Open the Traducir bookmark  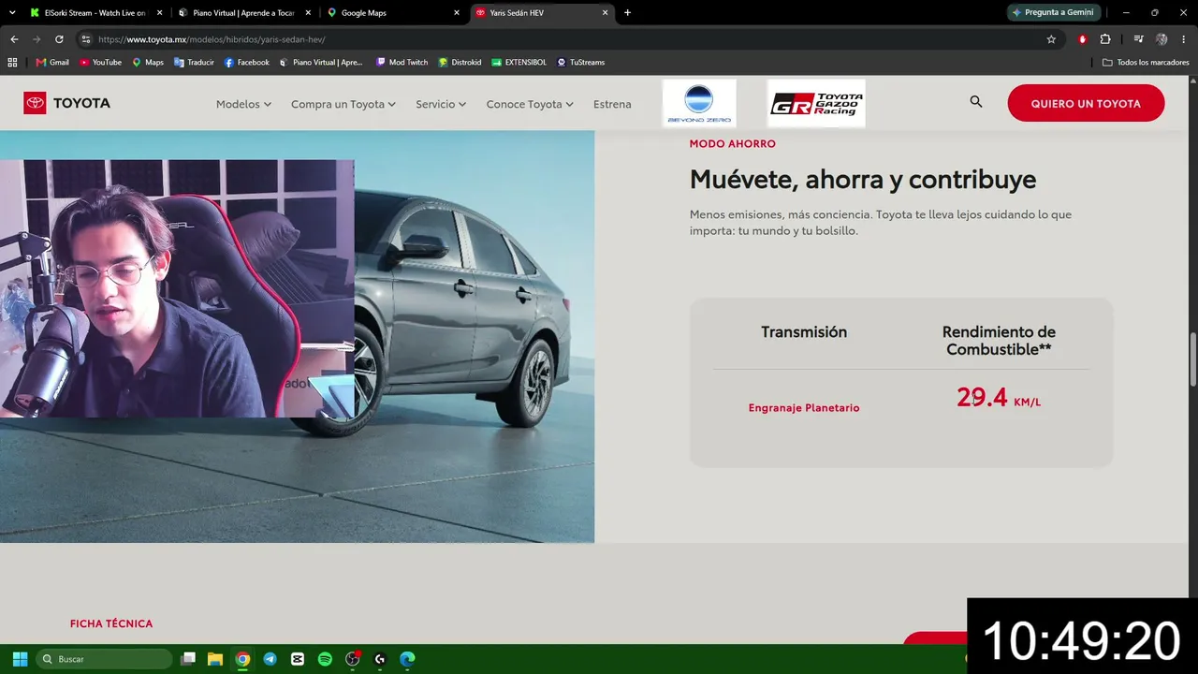point(194,63)
